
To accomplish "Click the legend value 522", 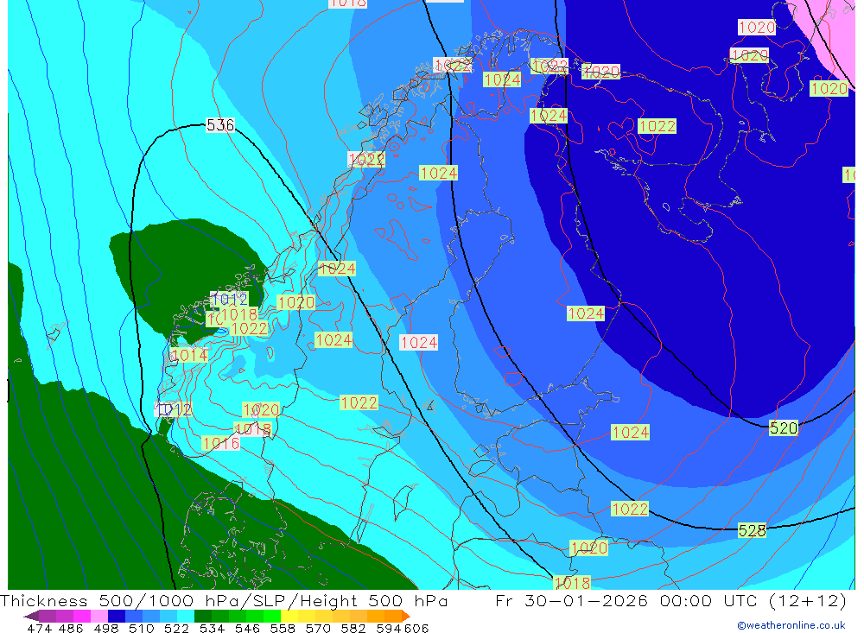I will (x=176, y=628).
